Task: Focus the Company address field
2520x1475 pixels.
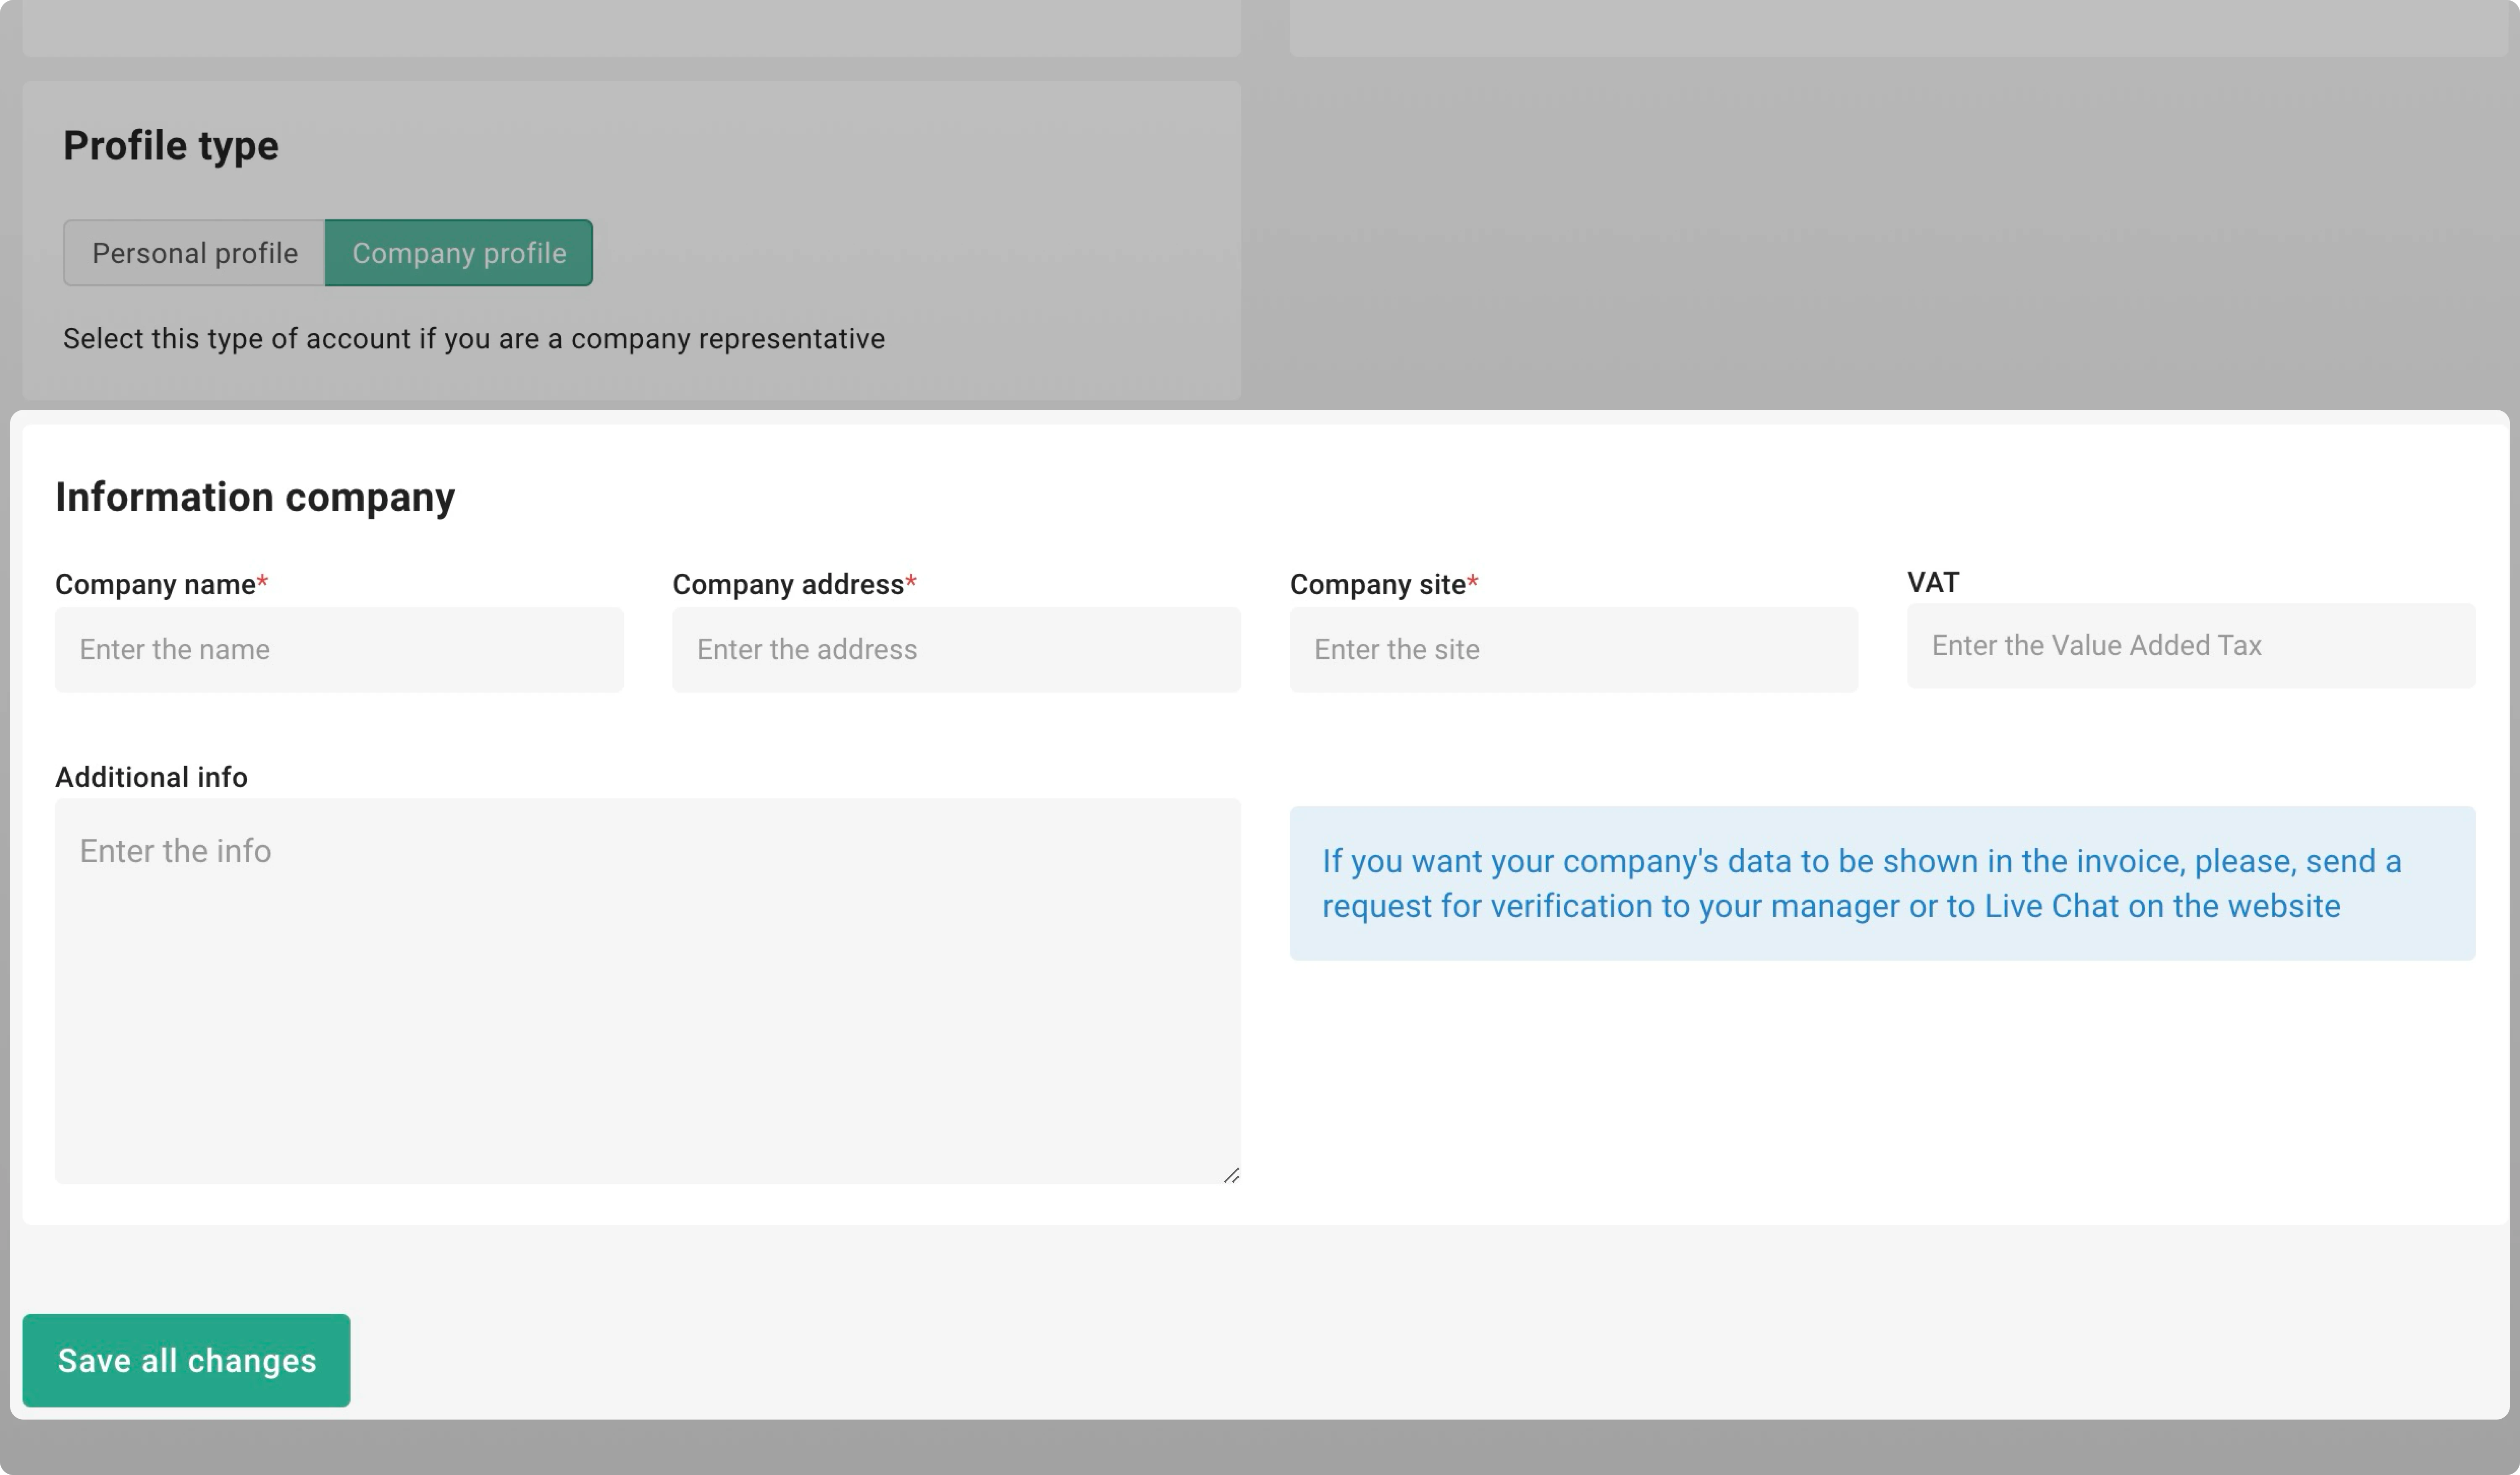Action: tap(956, 649)
